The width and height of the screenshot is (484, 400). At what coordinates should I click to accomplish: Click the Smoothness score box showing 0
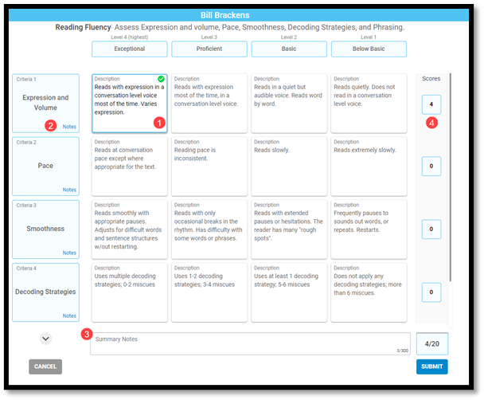(431, 229)
